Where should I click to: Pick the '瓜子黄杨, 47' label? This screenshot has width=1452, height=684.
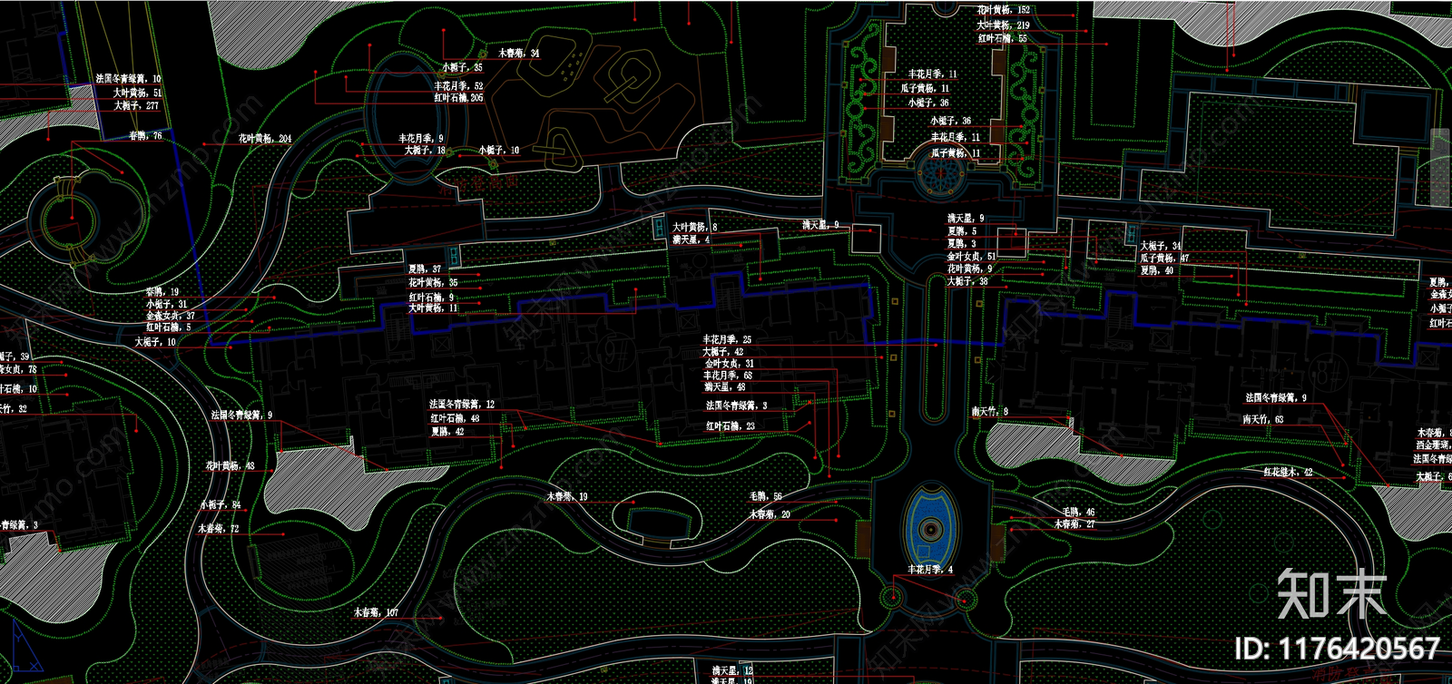(1165, 259)
